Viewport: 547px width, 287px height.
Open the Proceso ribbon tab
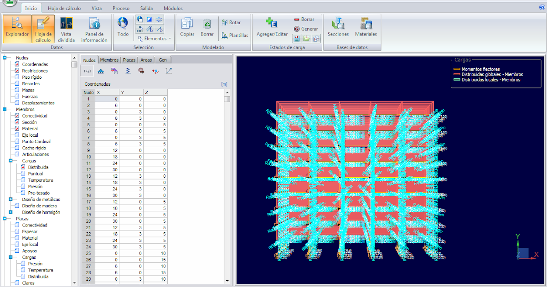pyautogui.click(x=120, y=8)
